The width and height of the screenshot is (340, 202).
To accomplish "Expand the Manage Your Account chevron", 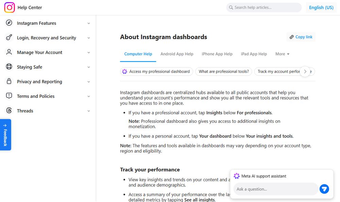I will (x=89, y=52).
